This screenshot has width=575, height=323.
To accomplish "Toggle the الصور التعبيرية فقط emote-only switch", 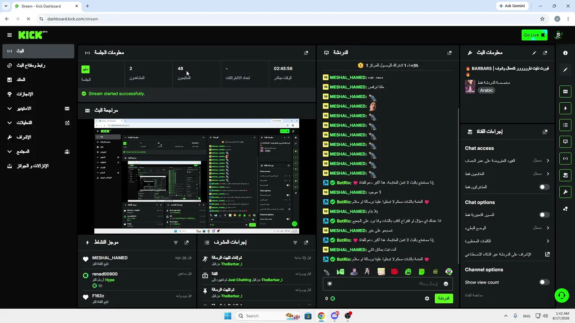I will click(x=544, y=215).
